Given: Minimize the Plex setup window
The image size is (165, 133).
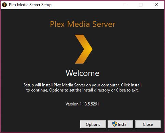Looking at the screenshot, I should pyautogui.click(x=125, y=5).
